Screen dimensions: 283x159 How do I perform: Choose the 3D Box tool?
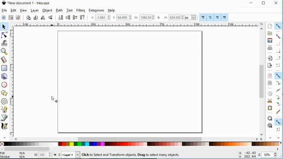tap(4, 76)
